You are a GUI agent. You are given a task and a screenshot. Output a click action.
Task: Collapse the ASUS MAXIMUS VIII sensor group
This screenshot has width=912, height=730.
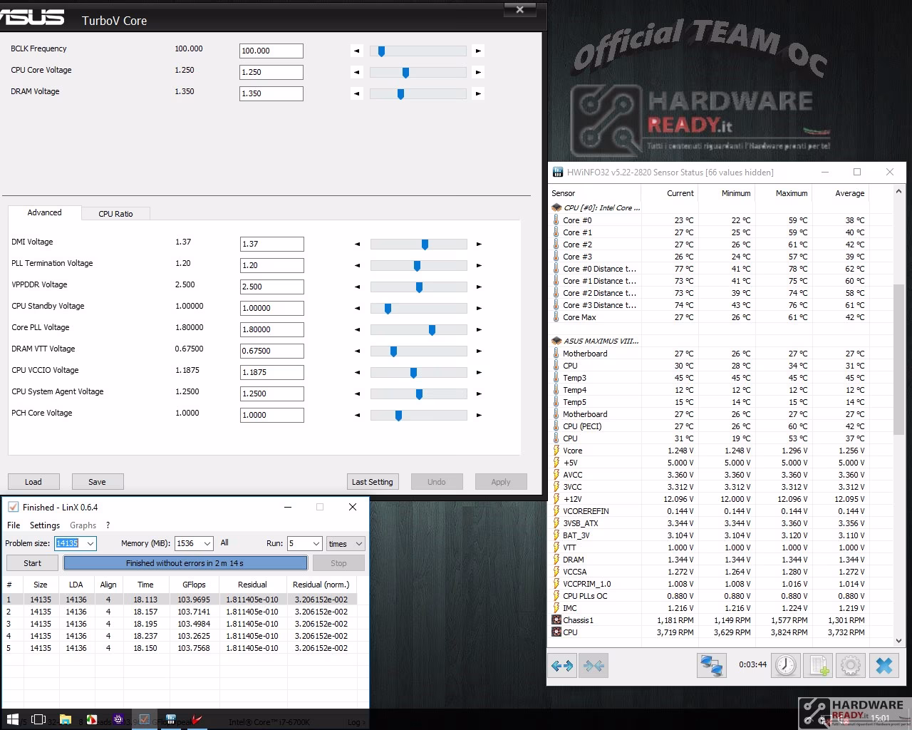coord(556,341)
